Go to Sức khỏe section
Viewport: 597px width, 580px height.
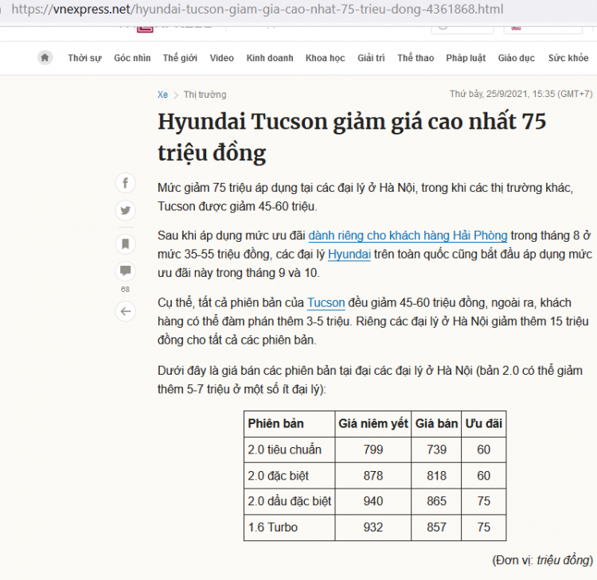coord(568,58)
